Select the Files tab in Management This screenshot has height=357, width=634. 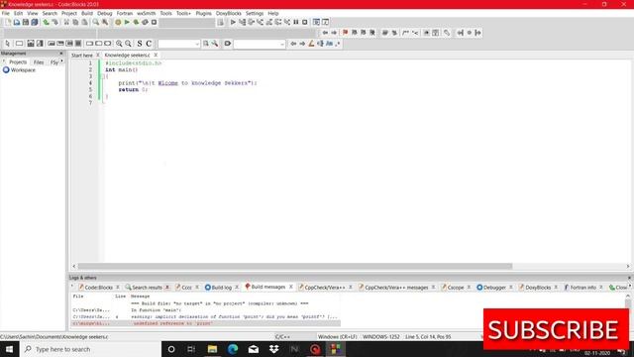(x=39, y=62)
